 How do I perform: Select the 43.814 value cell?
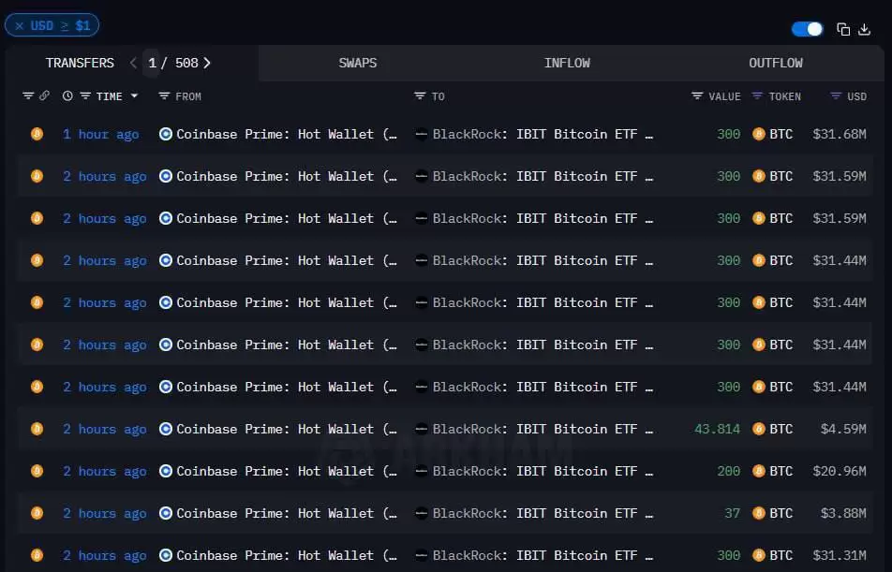(x=718, y=429)
